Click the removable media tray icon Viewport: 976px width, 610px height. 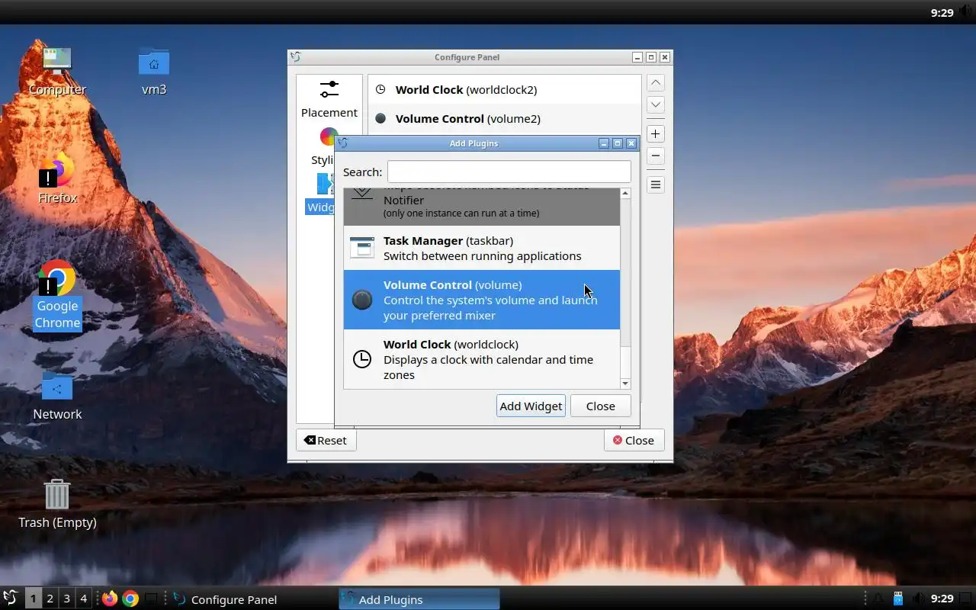[x=898, y=599]
